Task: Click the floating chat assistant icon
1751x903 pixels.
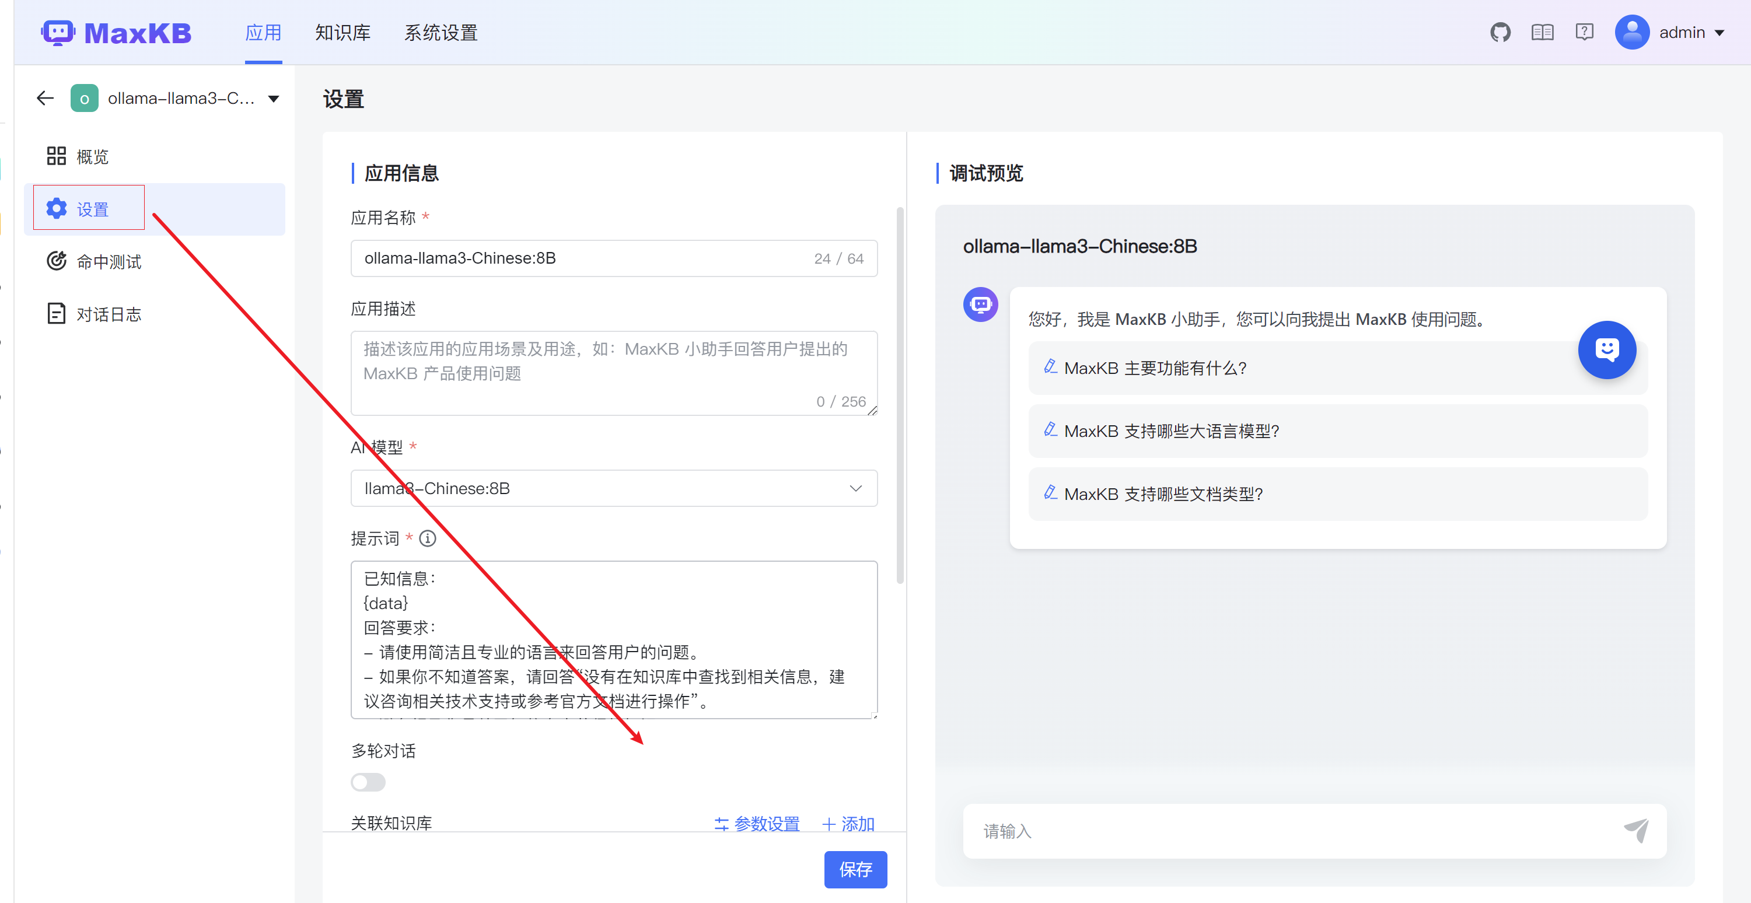Action: pos(1607,350)
